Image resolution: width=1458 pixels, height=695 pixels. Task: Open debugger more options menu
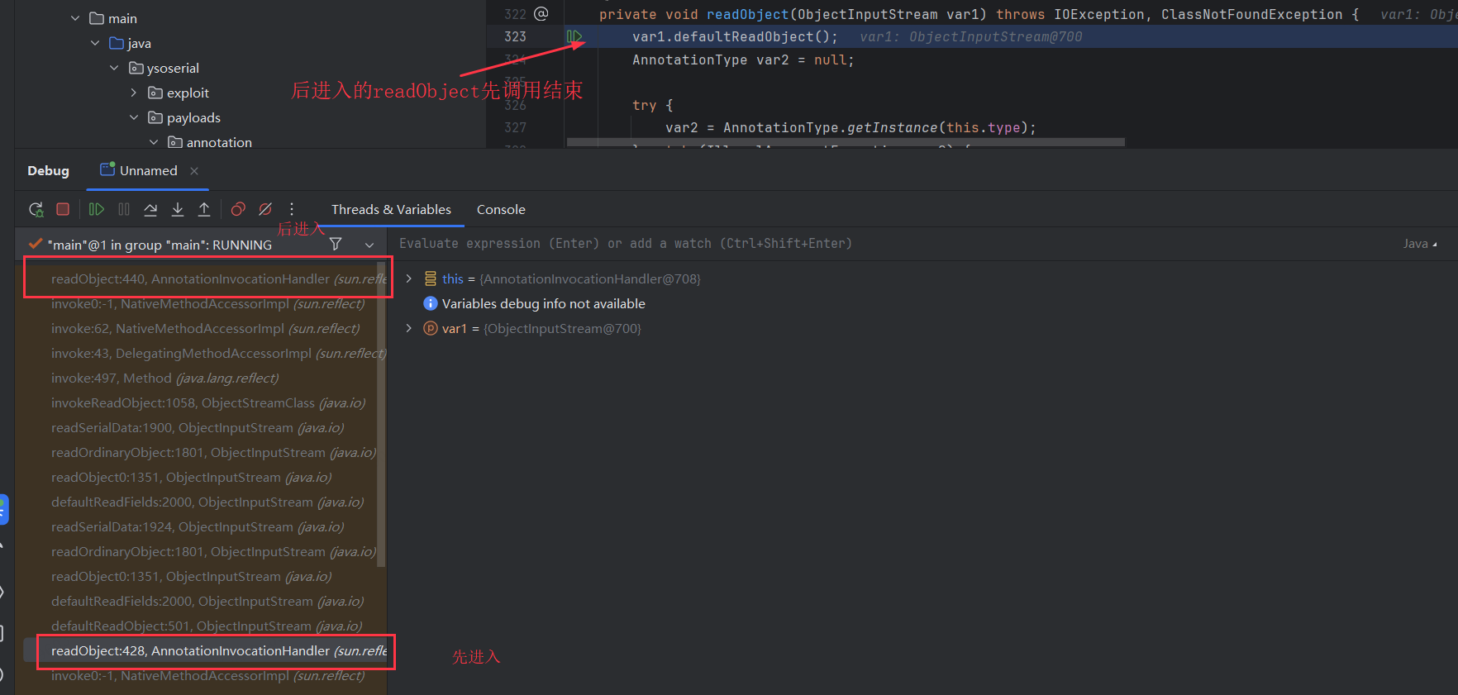292,209
